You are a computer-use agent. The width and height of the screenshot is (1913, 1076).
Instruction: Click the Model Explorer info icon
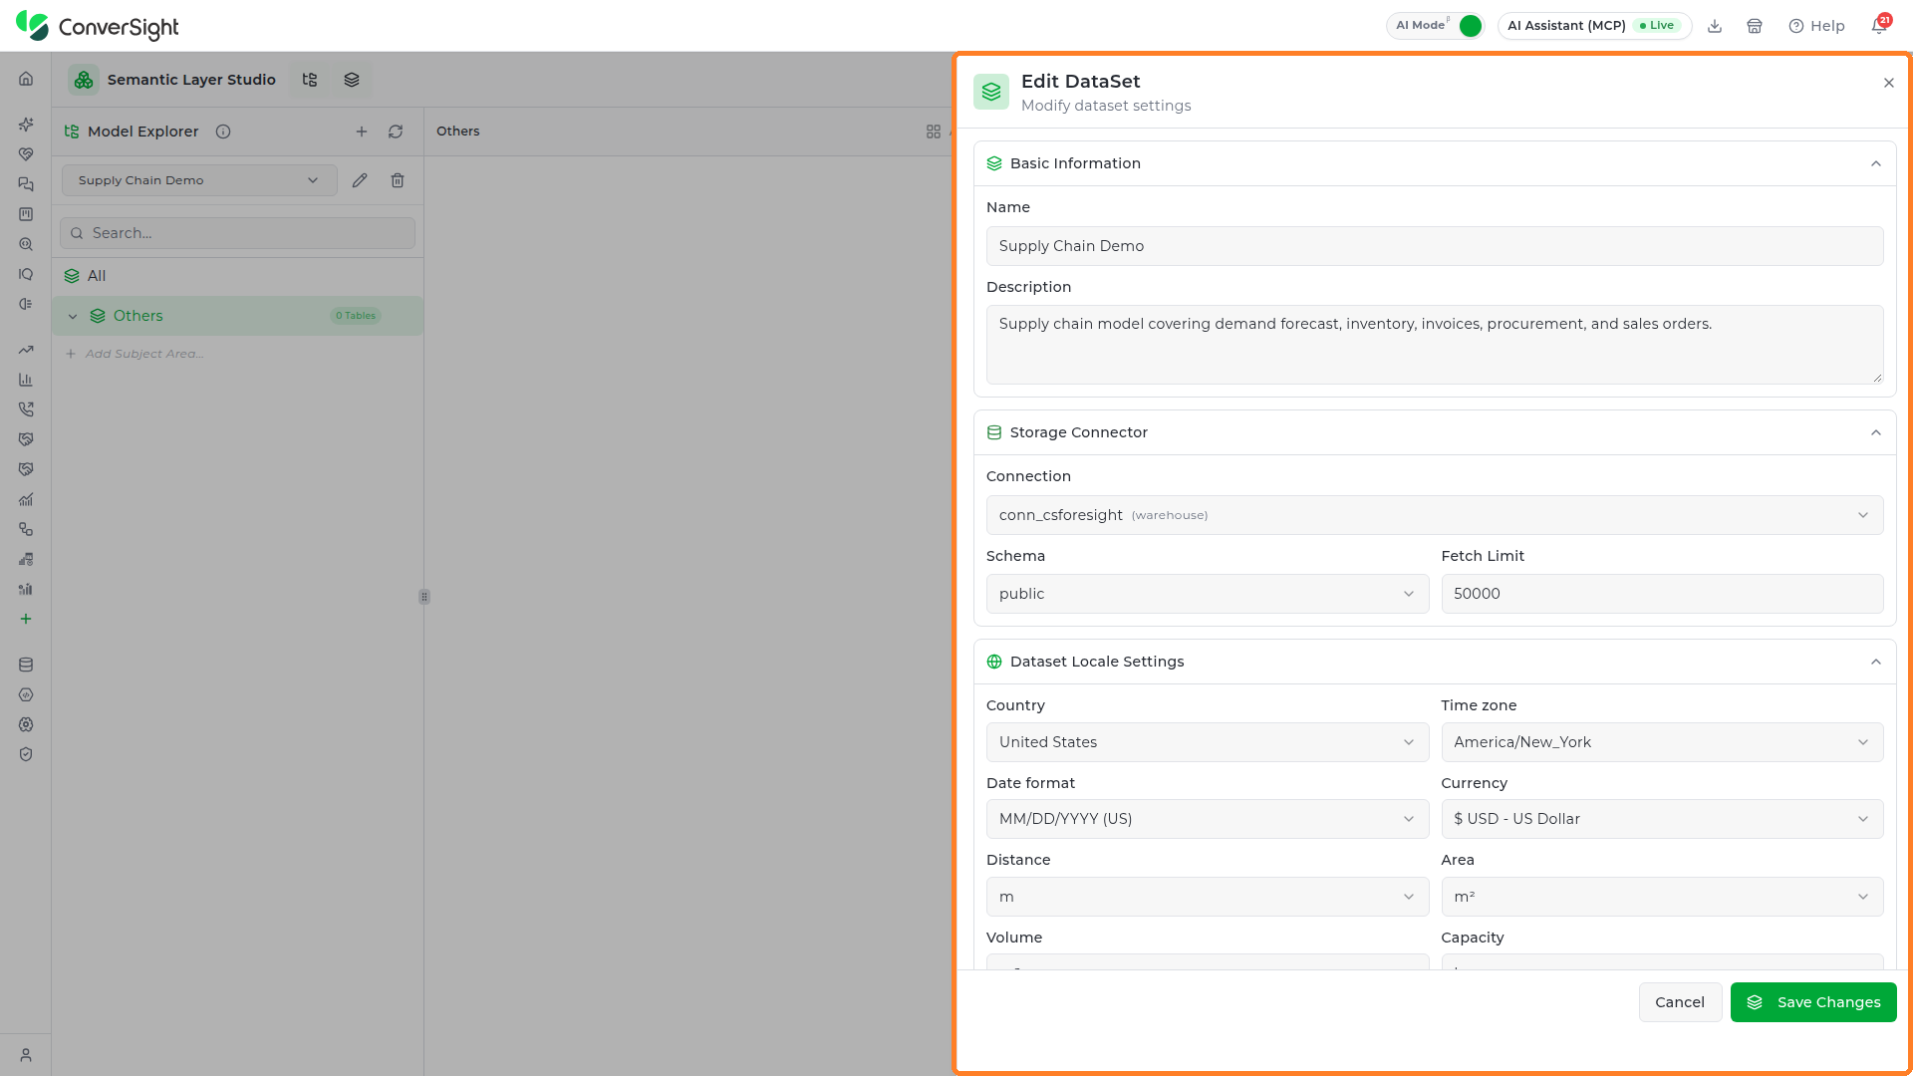coord(223,132)
